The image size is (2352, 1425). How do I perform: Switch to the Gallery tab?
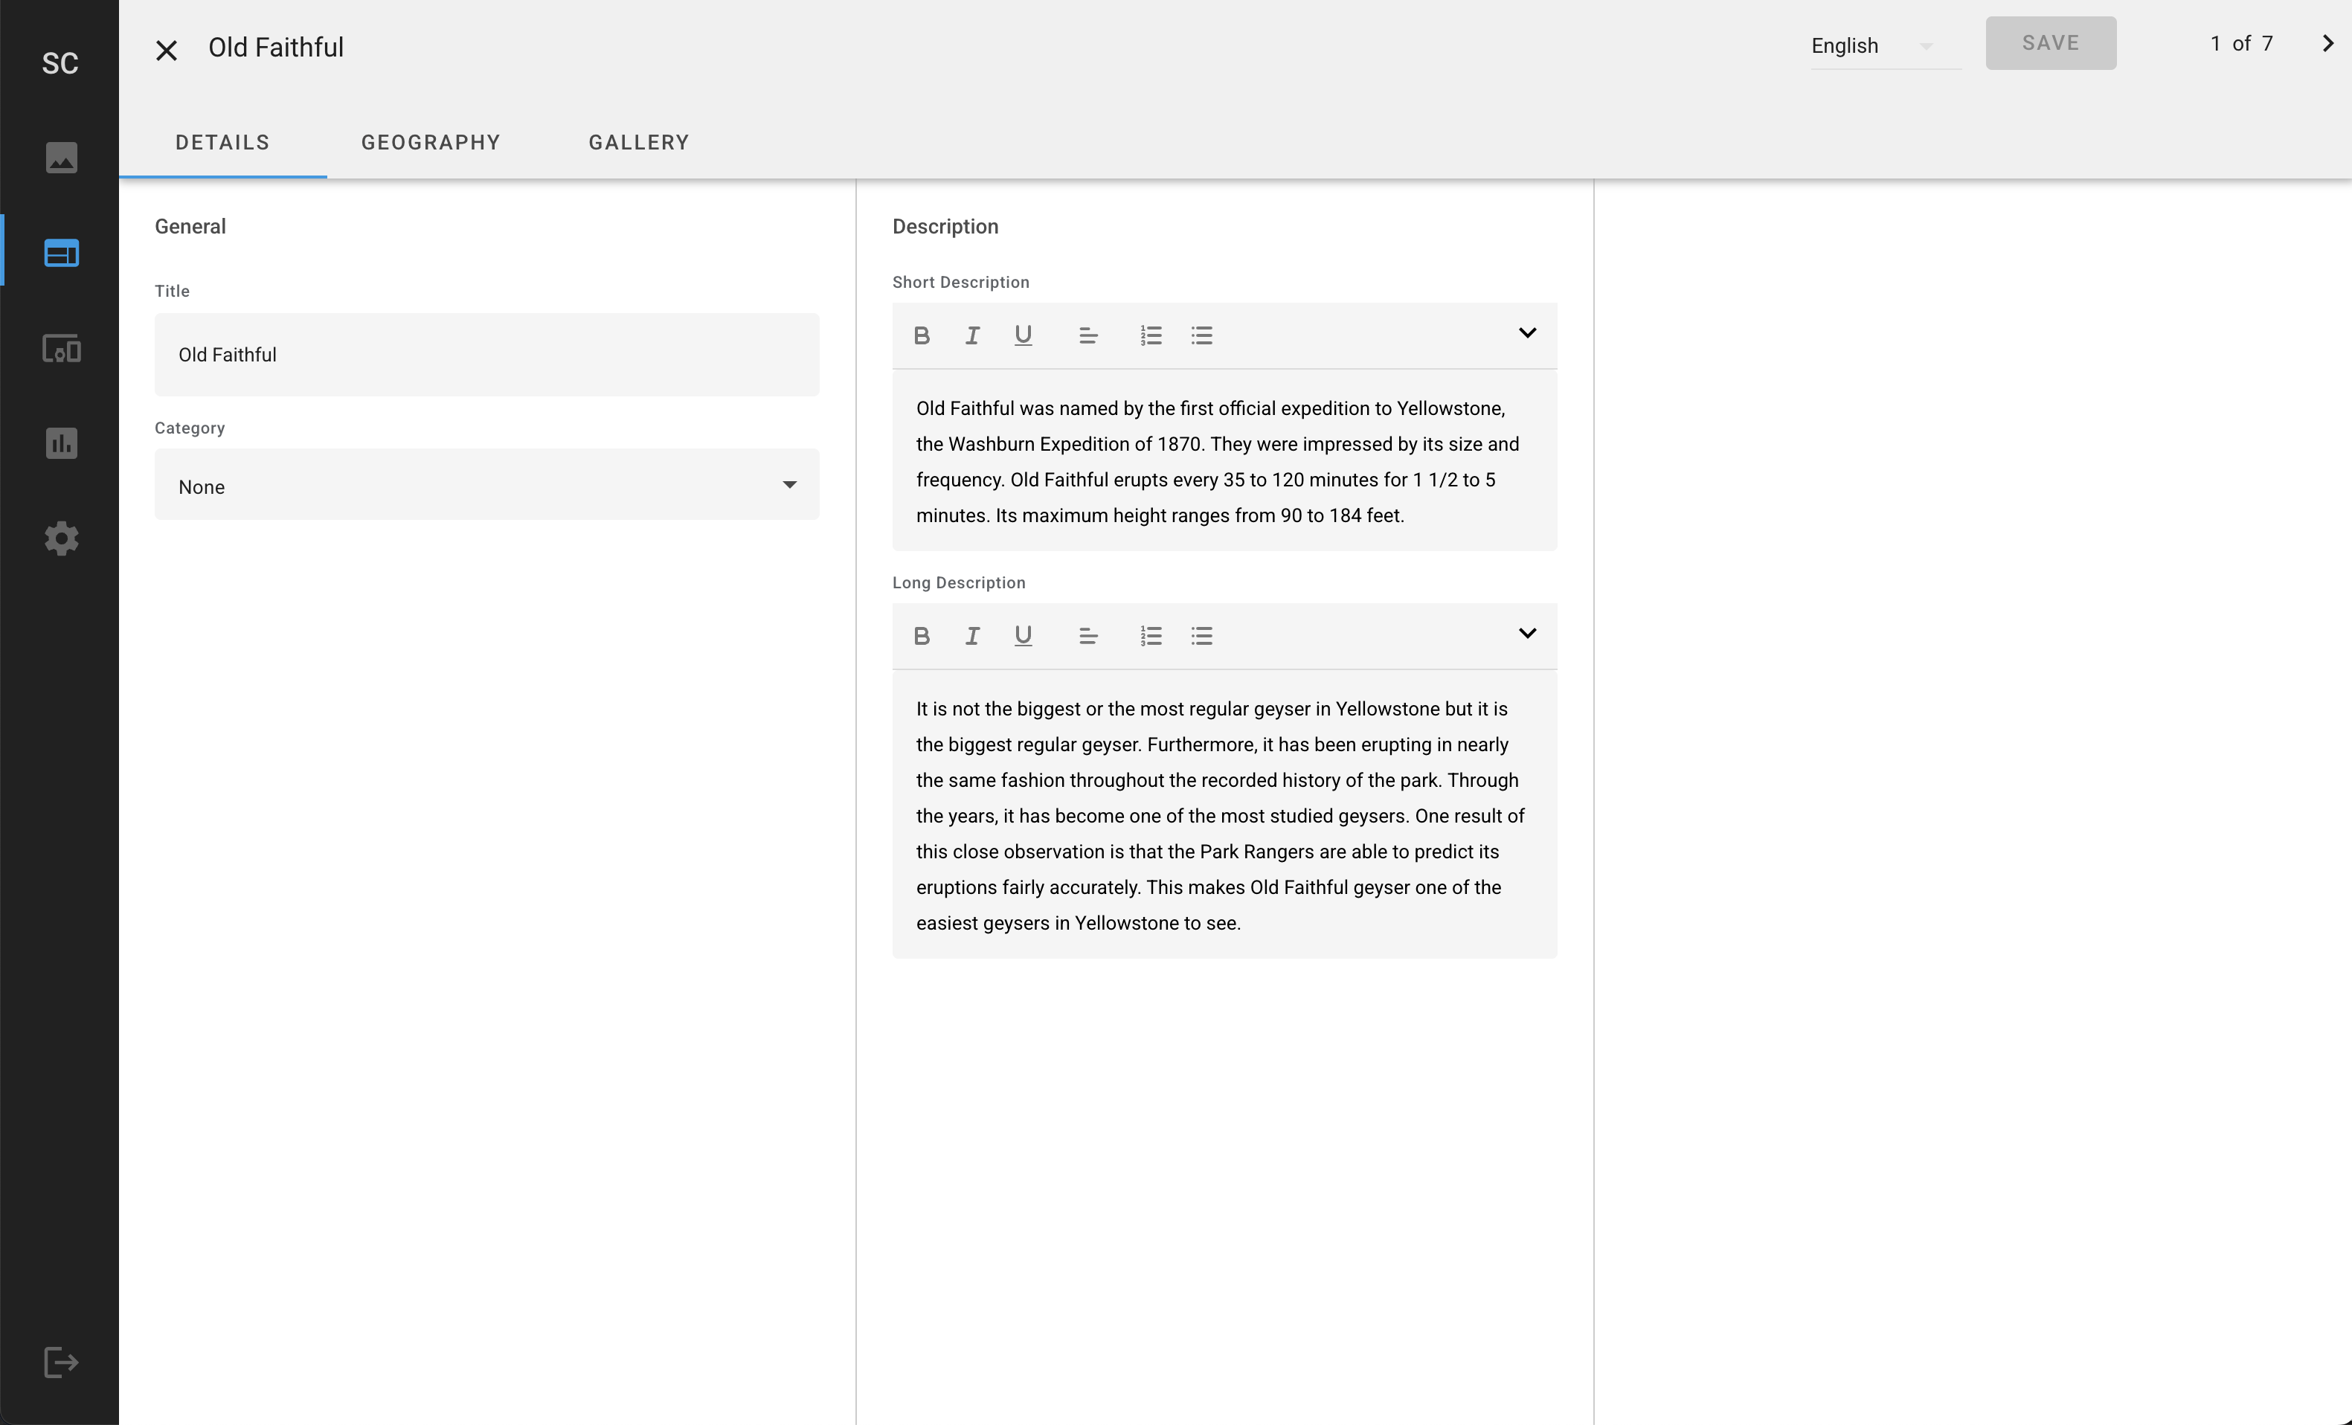[639, 142]
